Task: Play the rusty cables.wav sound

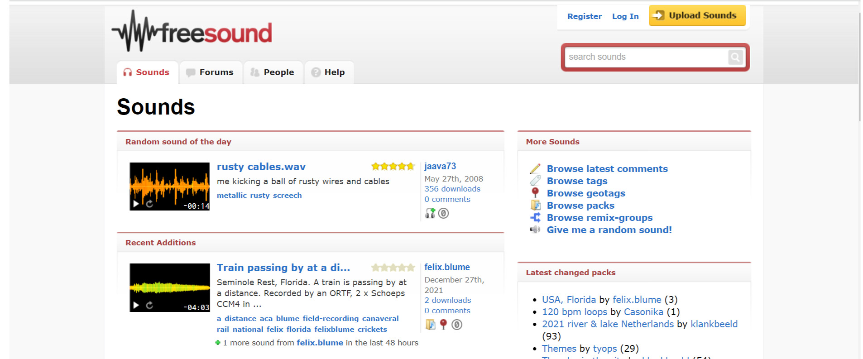Action: [136, 204]
